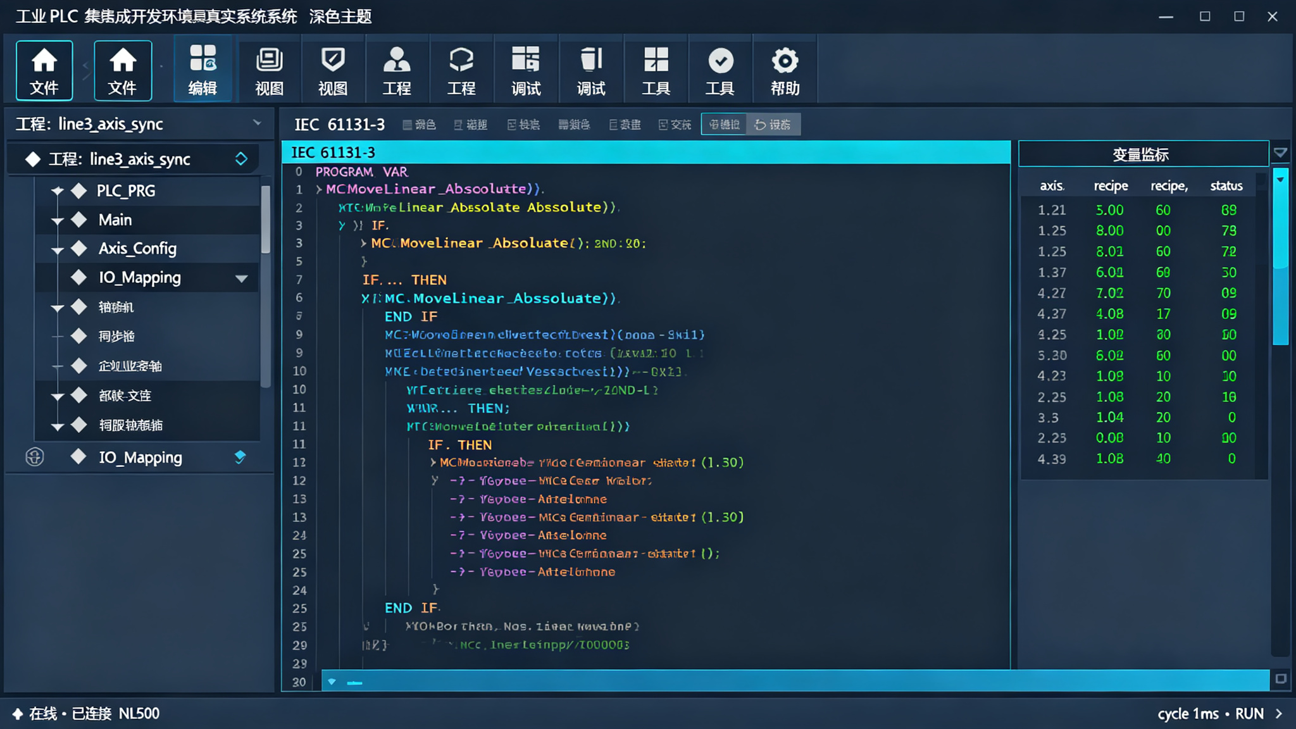Click the globe icon beside bottom IO_Mapping
The width and height of the screenshot is (1296, 729).
click(35, 457)
